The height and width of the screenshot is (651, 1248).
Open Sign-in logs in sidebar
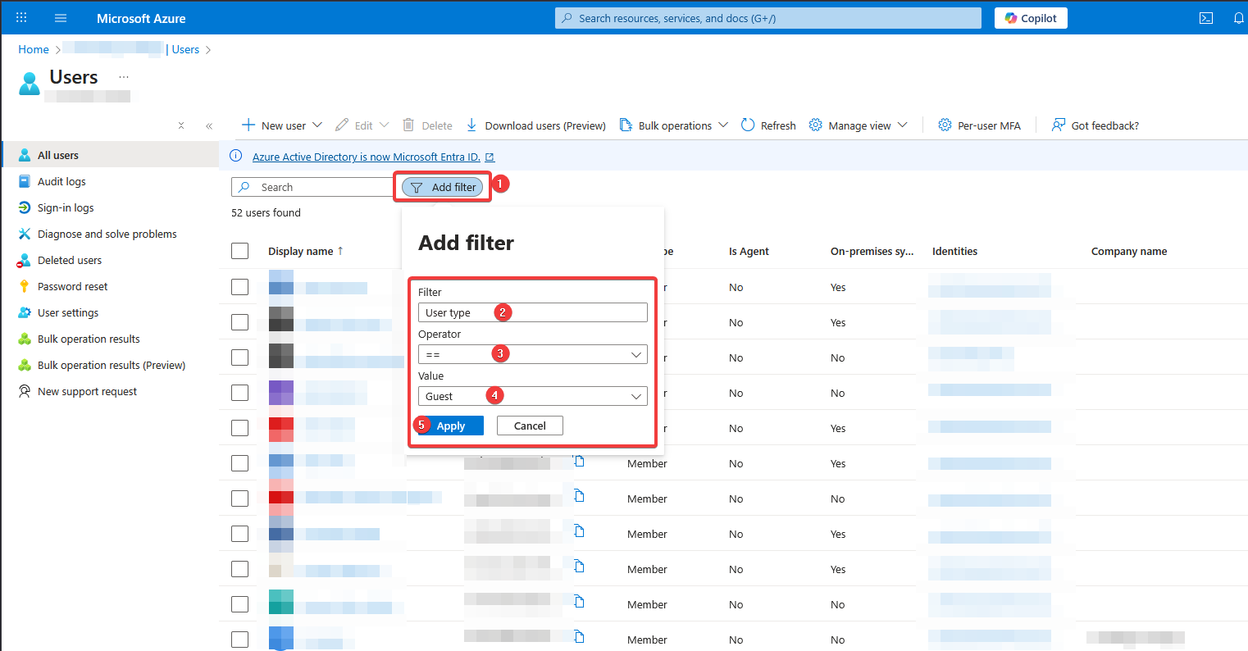tap(66, 207)
